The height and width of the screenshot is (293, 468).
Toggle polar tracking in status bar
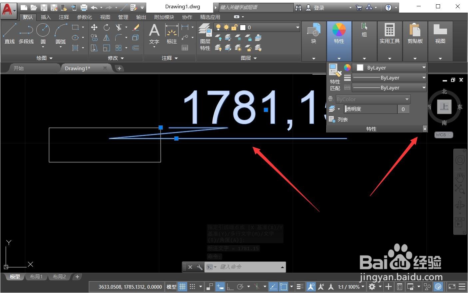coord(240,286)
